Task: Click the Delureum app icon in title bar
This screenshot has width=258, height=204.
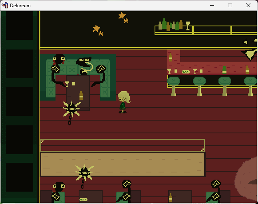Action: (5, 5)
